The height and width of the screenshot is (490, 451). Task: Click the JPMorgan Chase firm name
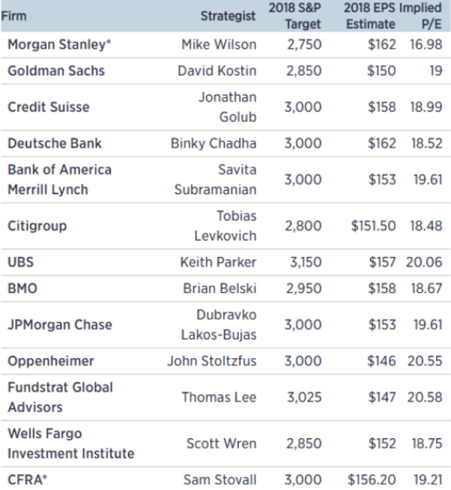click(x=60, y=324)
